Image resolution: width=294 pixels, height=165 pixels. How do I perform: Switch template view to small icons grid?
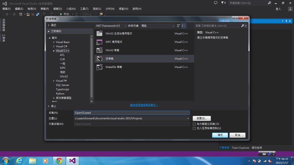(x=178, y=26)
